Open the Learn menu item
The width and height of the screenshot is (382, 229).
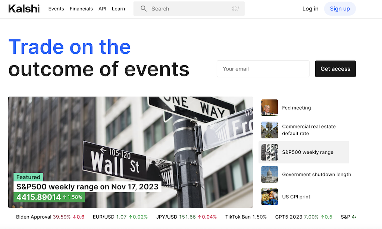(118, 9)
